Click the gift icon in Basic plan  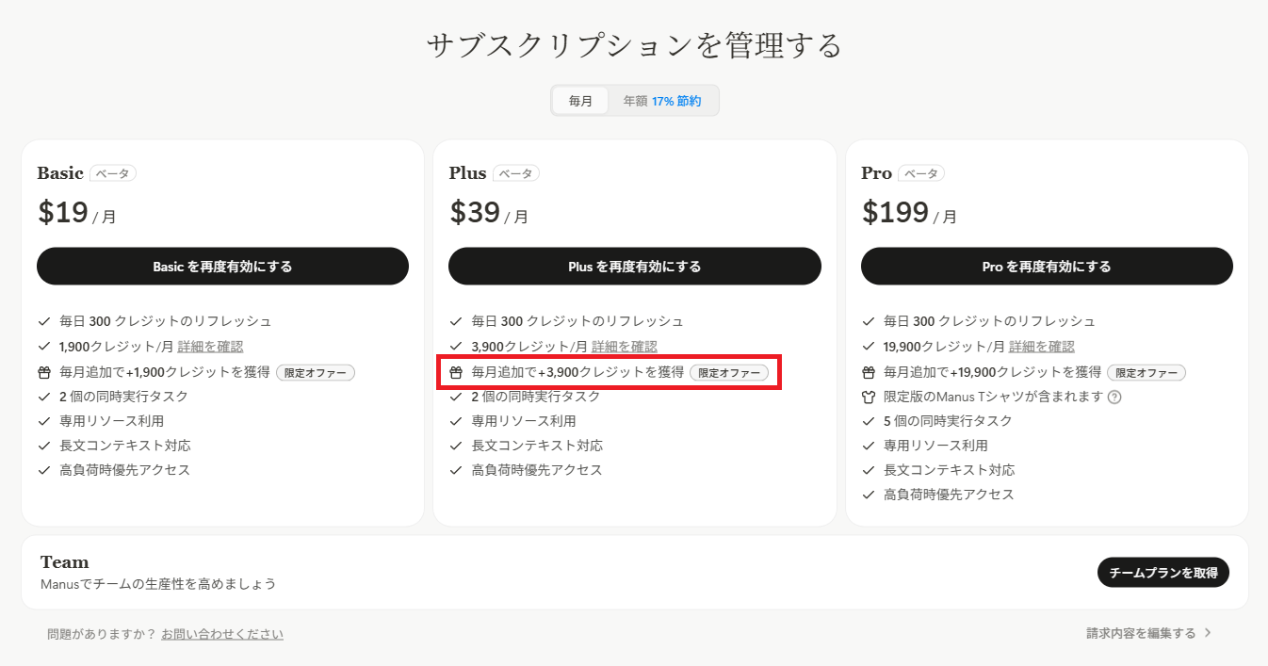pos(44,372)
